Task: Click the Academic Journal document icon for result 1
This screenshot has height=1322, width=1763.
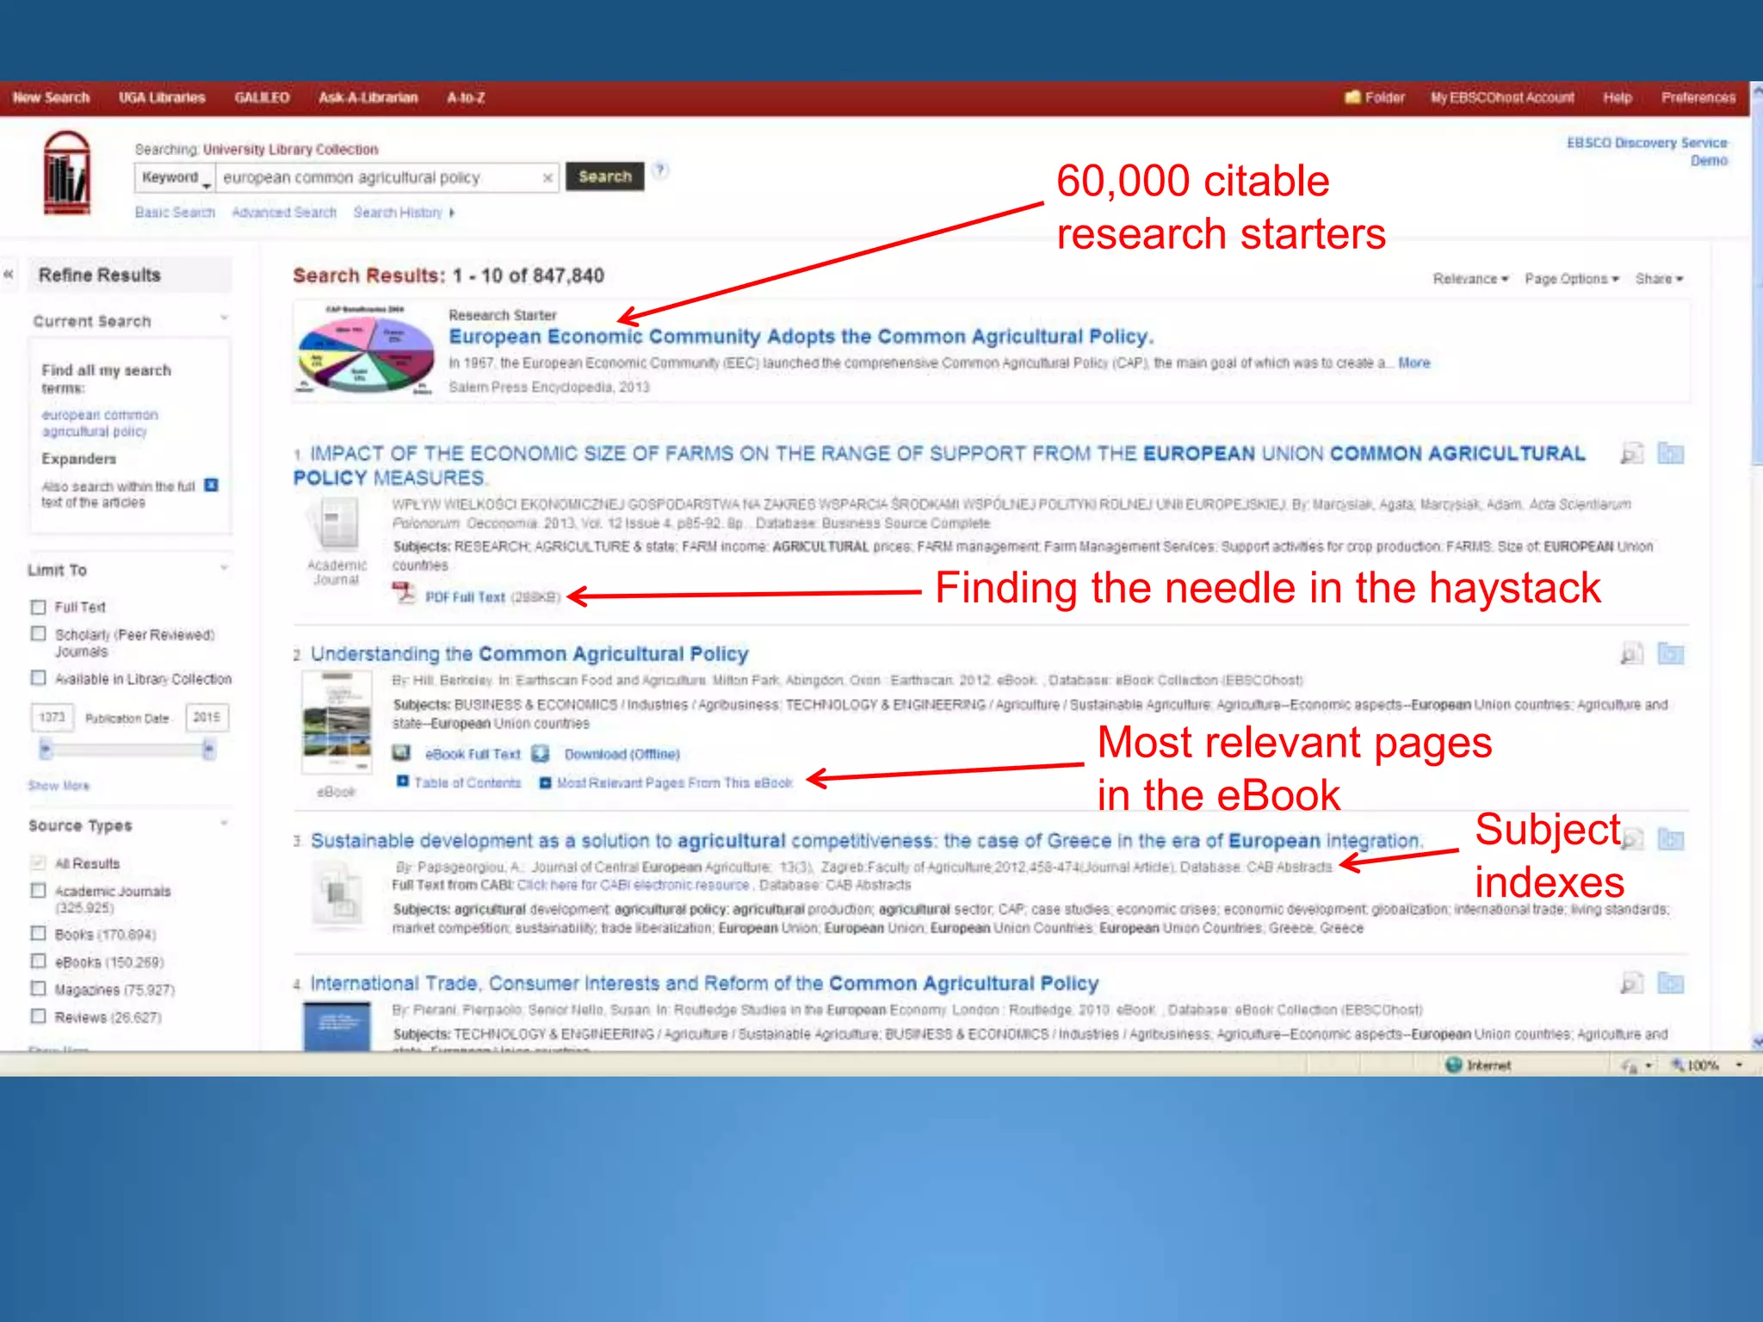Action: click(x=336, y=524)
